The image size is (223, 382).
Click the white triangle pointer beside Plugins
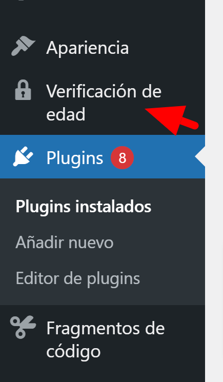click(x=200, y=157)
